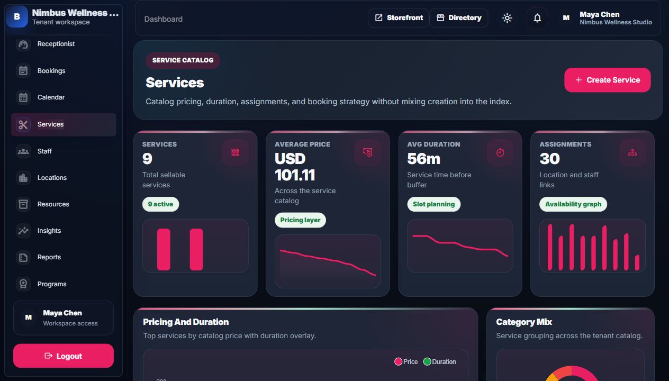The height and width of the screenshot is (381, 669).
Task: Toggle the Price legend entry
Action: pyautogui.click(x=406, y=362)
